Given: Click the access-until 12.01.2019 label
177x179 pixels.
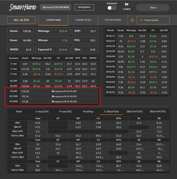Looking at the screenshot, I should (x=56, y=7).
